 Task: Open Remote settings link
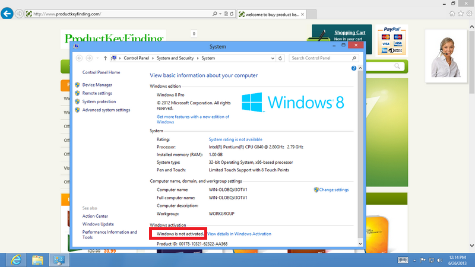click(97, 93)
